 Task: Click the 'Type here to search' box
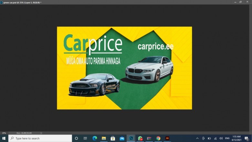tap(40, 138)
